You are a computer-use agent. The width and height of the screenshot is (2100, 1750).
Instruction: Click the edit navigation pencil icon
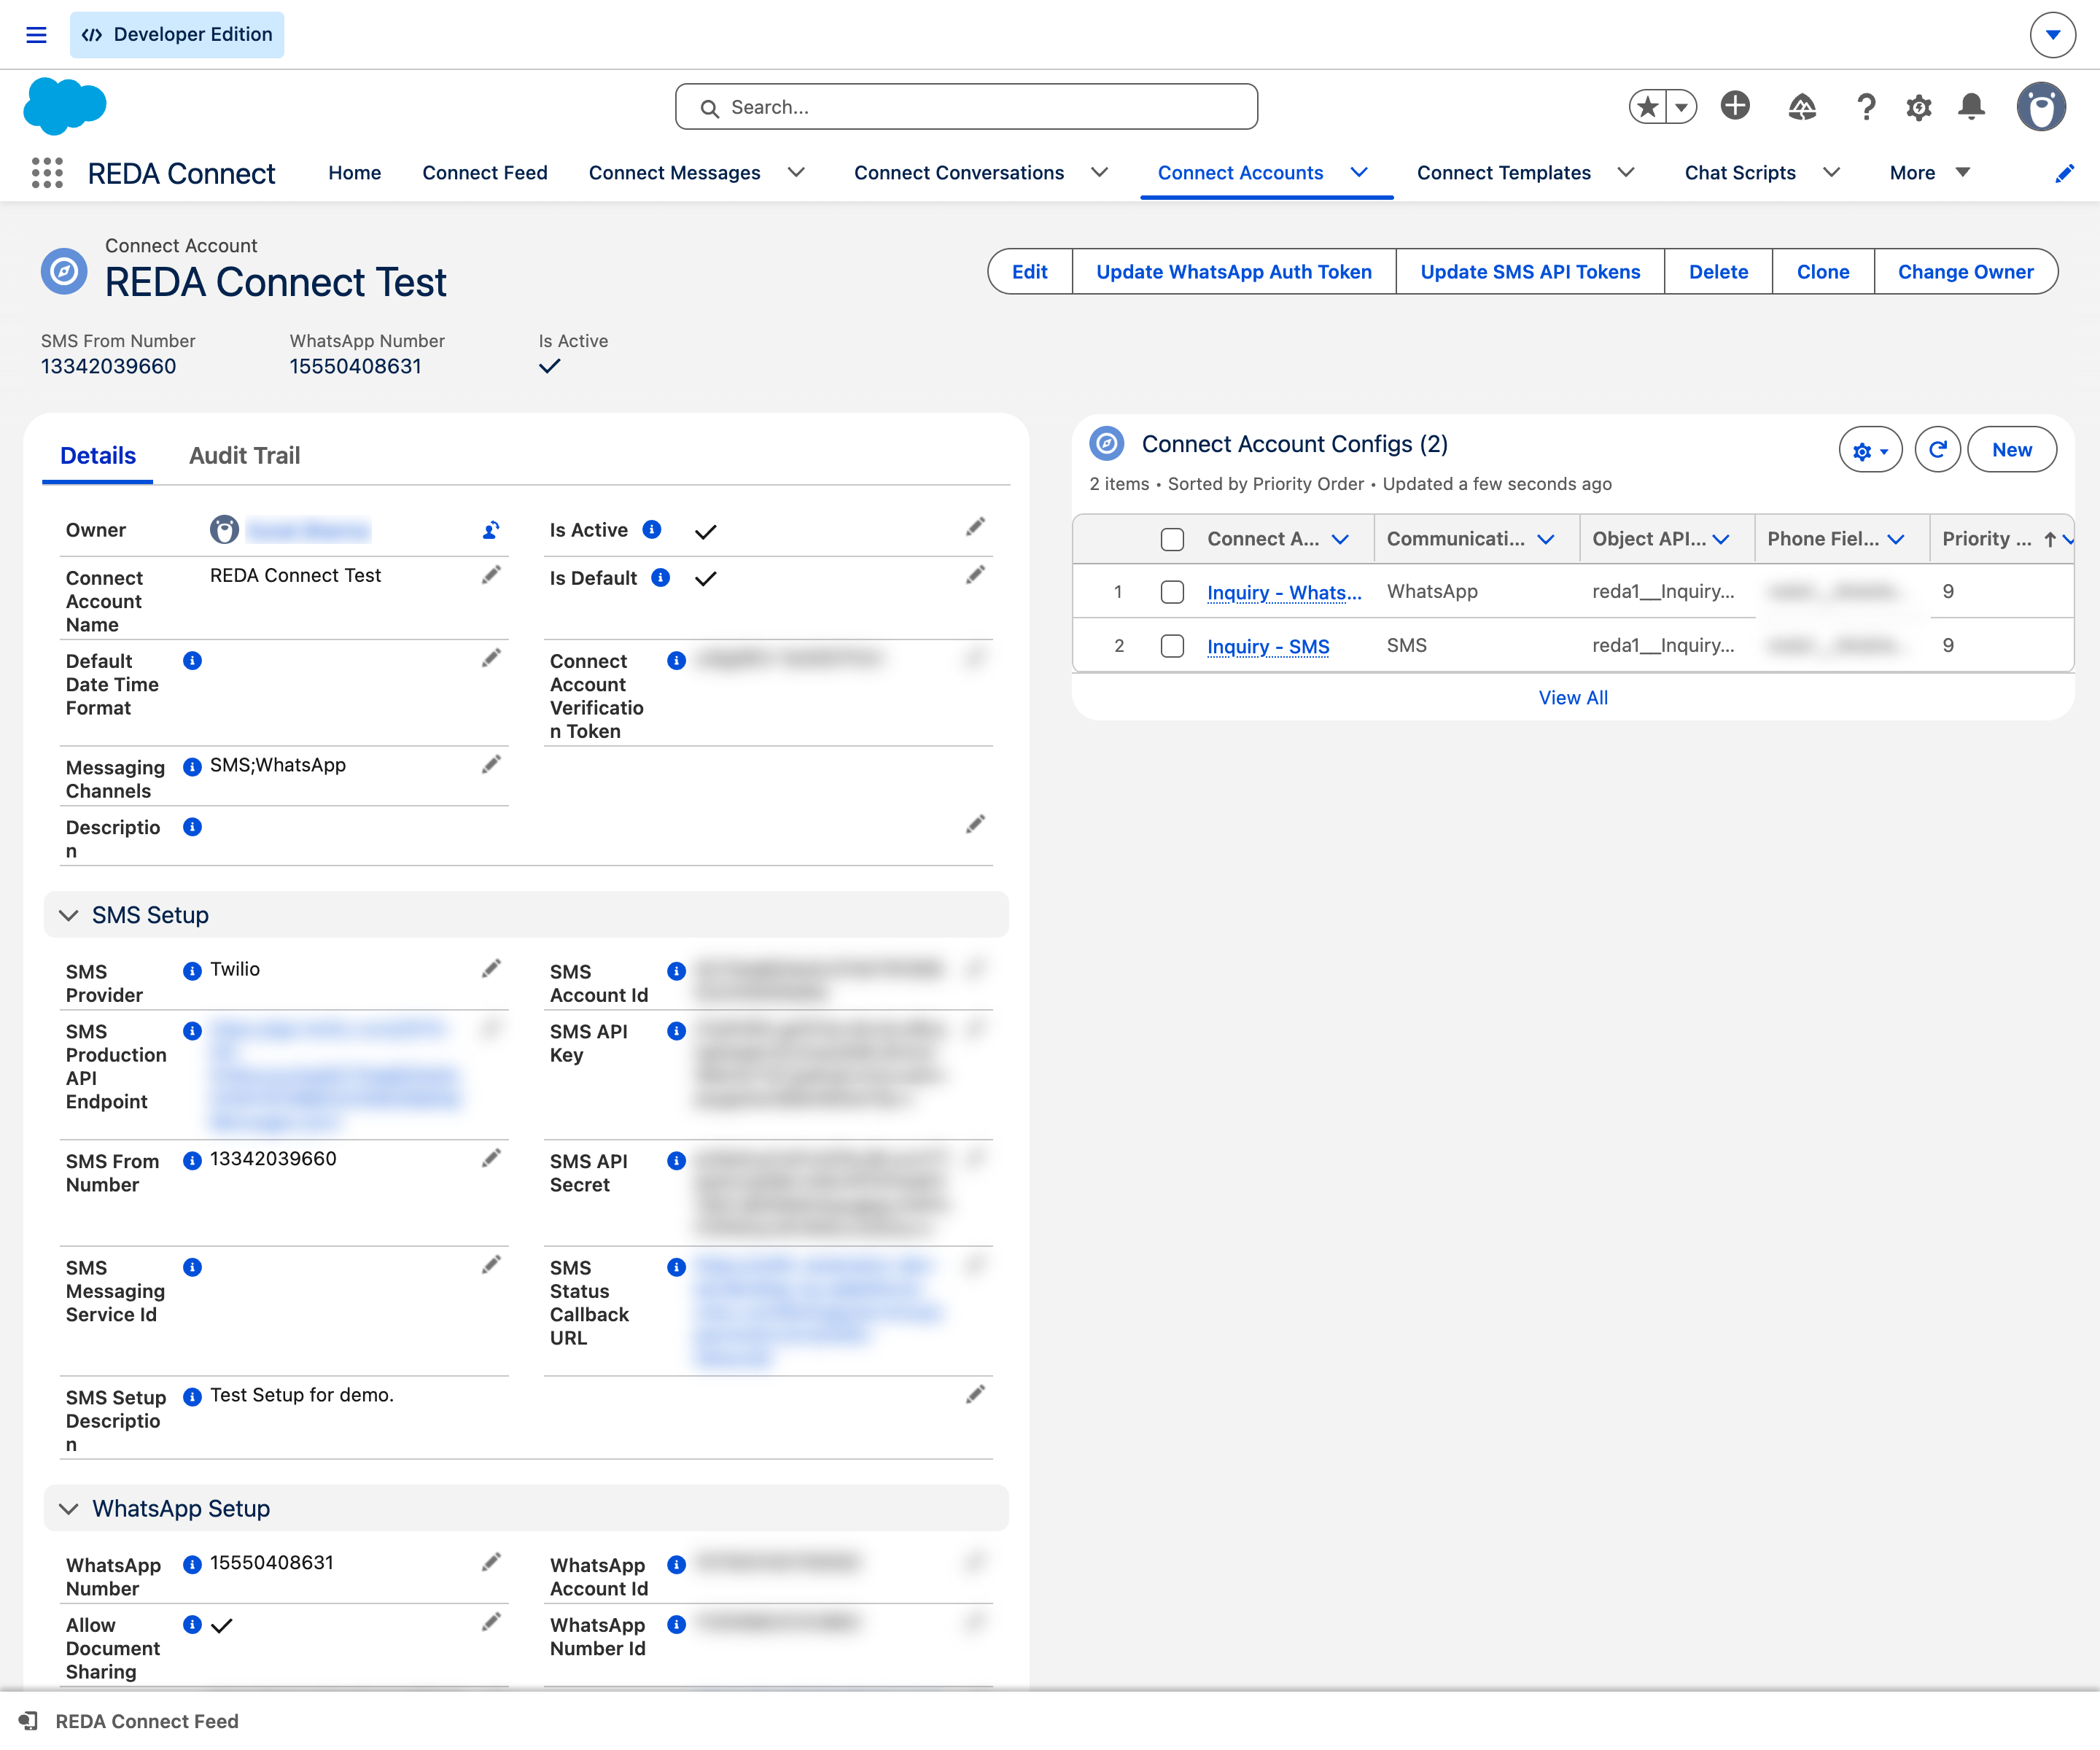[x=2064, y=173]
